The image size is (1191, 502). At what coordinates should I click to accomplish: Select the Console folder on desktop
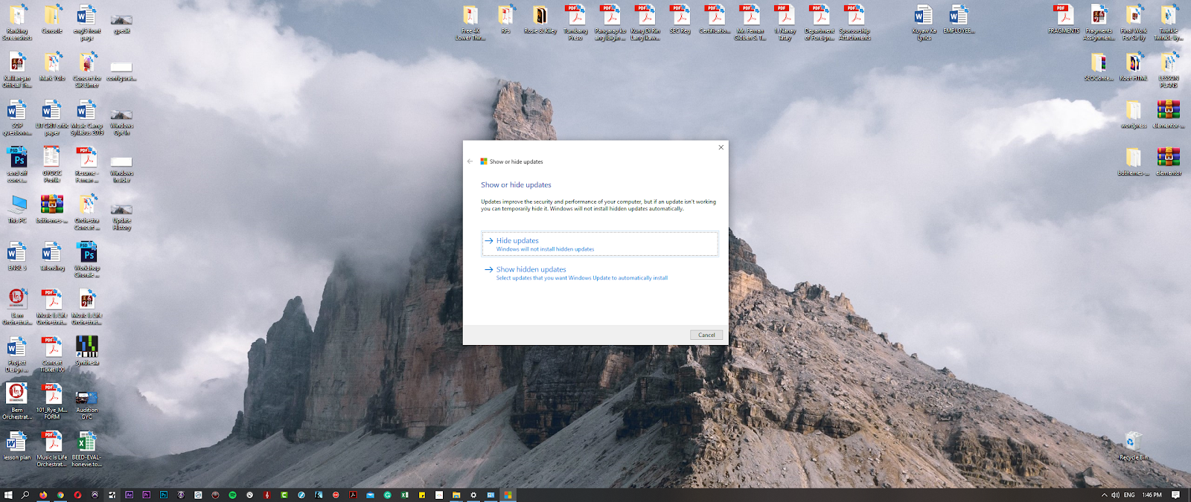click(52, 19)
